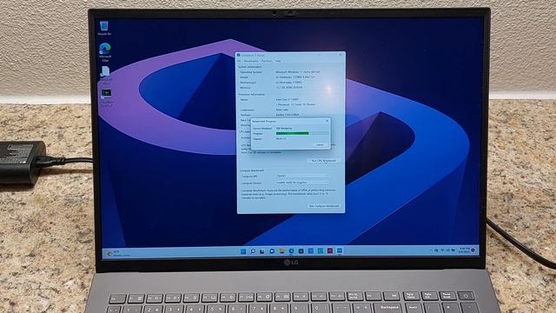Screen dimensions: 556x313
Task: Open the Recycle Bin desktop icon
Action: point(104,28)
